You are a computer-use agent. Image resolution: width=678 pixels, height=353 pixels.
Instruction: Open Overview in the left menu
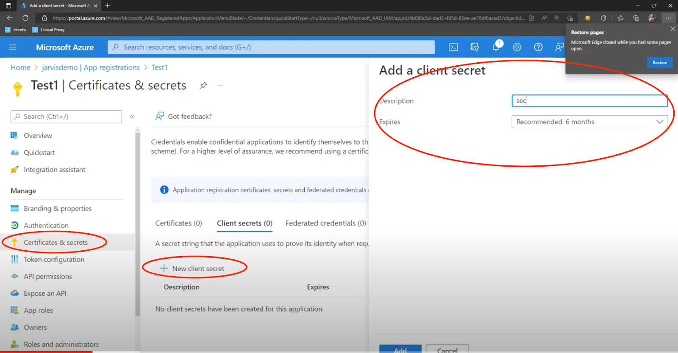pos(38,135)
